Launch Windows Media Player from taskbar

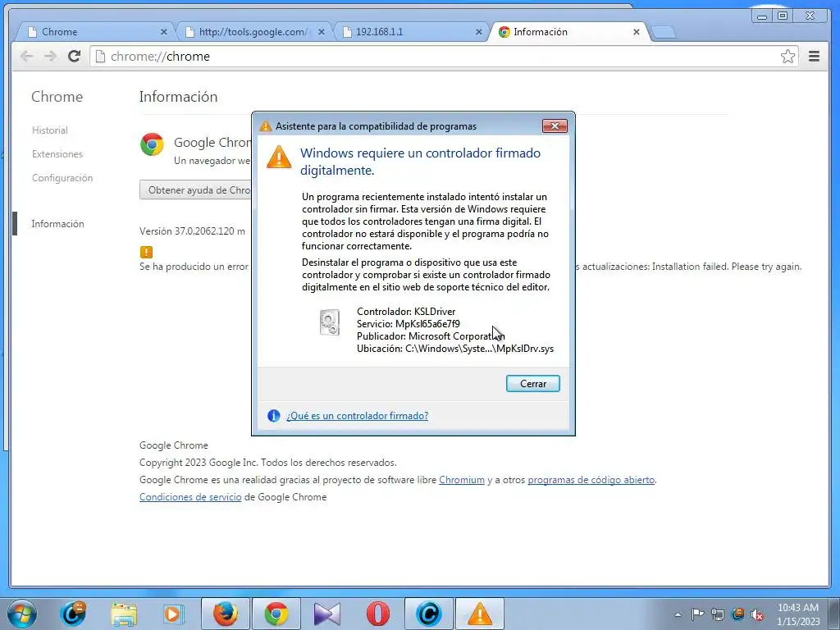pos(174,614)
